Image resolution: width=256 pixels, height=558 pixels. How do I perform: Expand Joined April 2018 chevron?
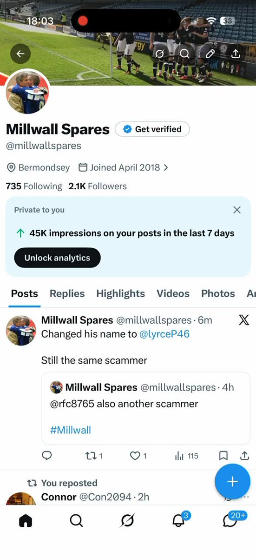pyautogui.click(x=166, y=167)
